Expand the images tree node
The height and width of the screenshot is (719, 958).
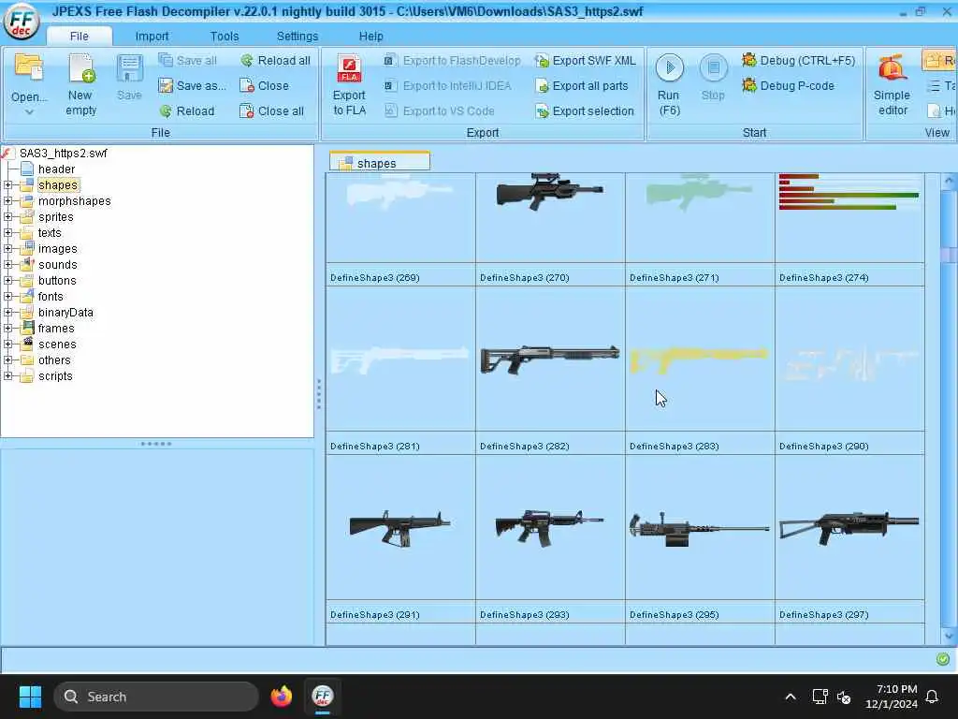[x=7, y=248]
